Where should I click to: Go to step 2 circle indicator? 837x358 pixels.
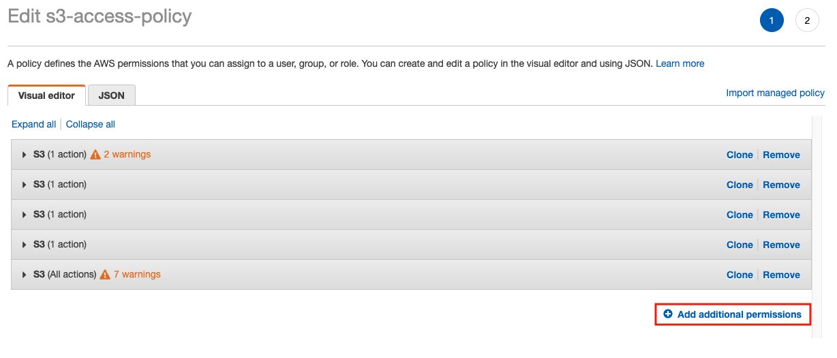[807, 20]
